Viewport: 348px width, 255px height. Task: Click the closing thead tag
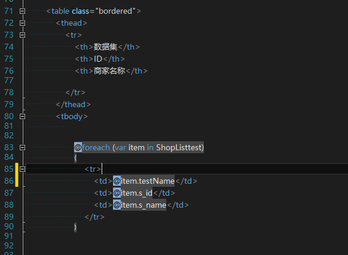coord(73,104)
